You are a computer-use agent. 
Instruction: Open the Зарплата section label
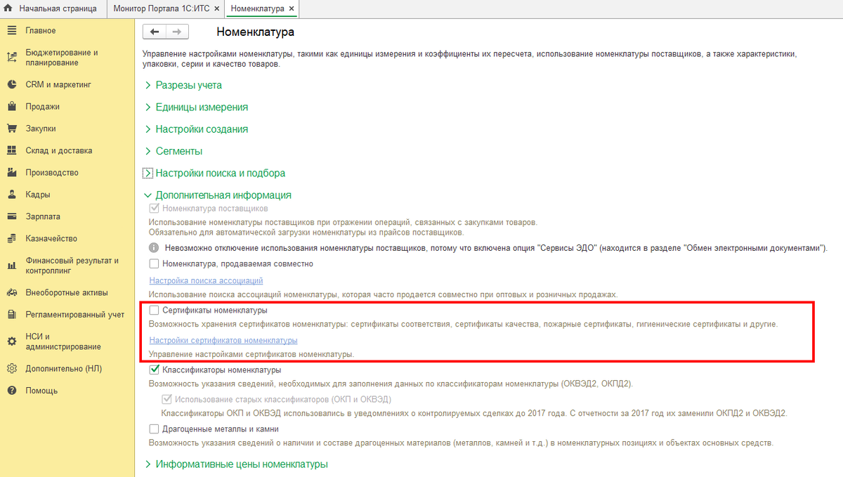click(43, 216)
